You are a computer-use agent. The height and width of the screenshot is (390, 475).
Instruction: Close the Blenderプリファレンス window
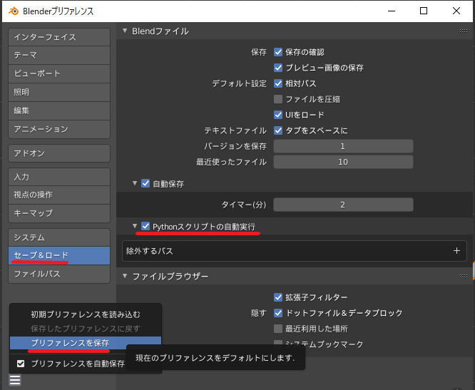pos(456,11)
